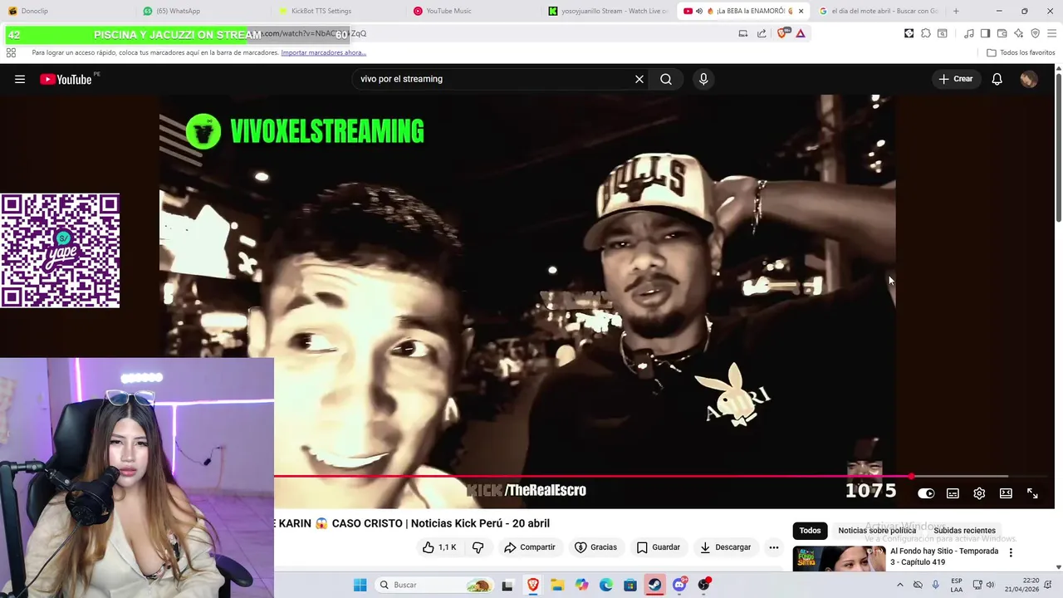Open the Crear button menu
Image resolution: width=1063 pixels, height=598 pixels.
click(x=956, y=79)
